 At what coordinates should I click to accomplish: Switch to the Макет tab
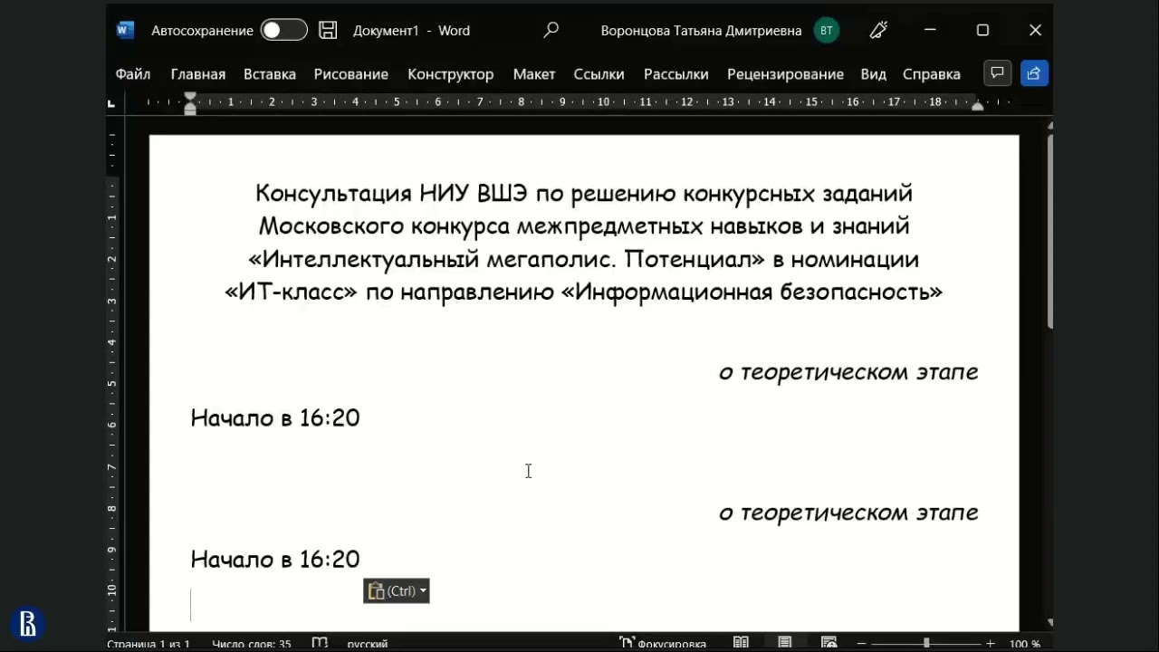[x=534, y=74]
